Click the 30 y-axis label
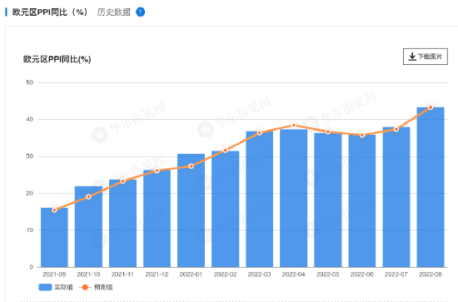The image size is (458, 302). (x=29, y=156)
